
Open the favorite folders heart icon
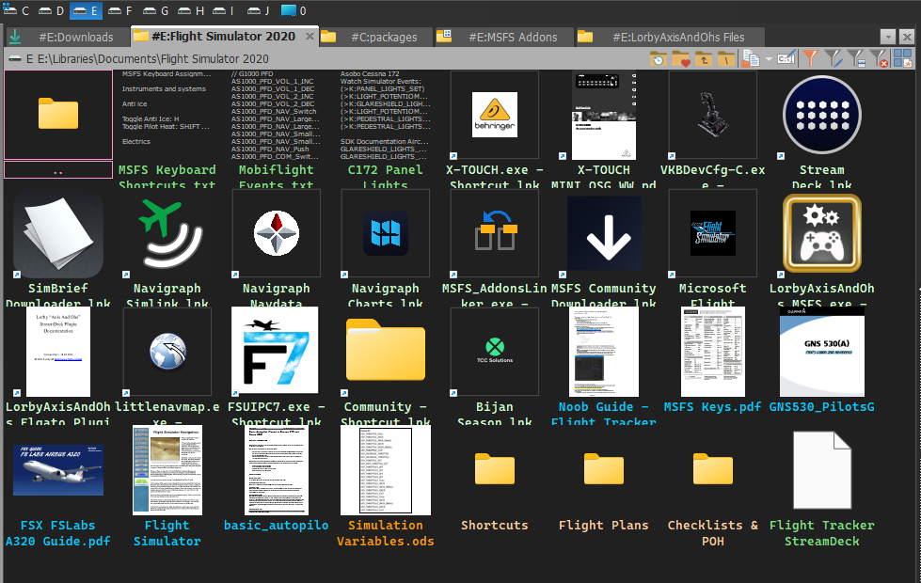click(x=681, y=59)
